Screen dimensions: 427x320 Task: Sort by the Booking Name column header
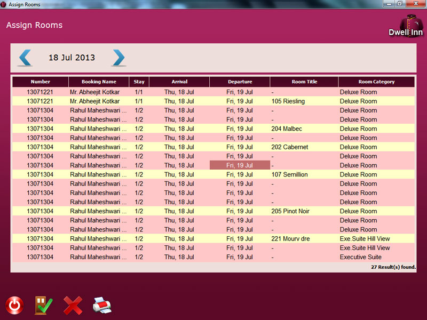pos(99,82)
